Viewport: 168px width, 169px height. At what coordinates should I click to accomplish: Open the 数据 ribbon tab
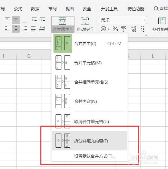click(x=35, y=9)
